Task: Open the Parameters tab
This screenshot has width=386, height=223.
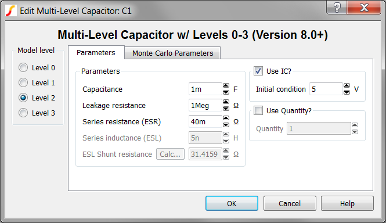Action: (x=96, y=52)
